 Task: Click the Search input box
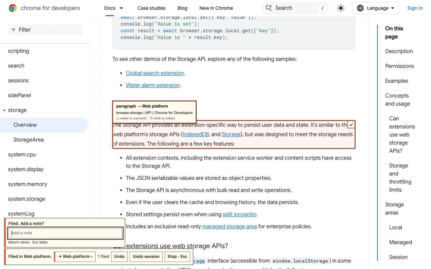point(295,8)
